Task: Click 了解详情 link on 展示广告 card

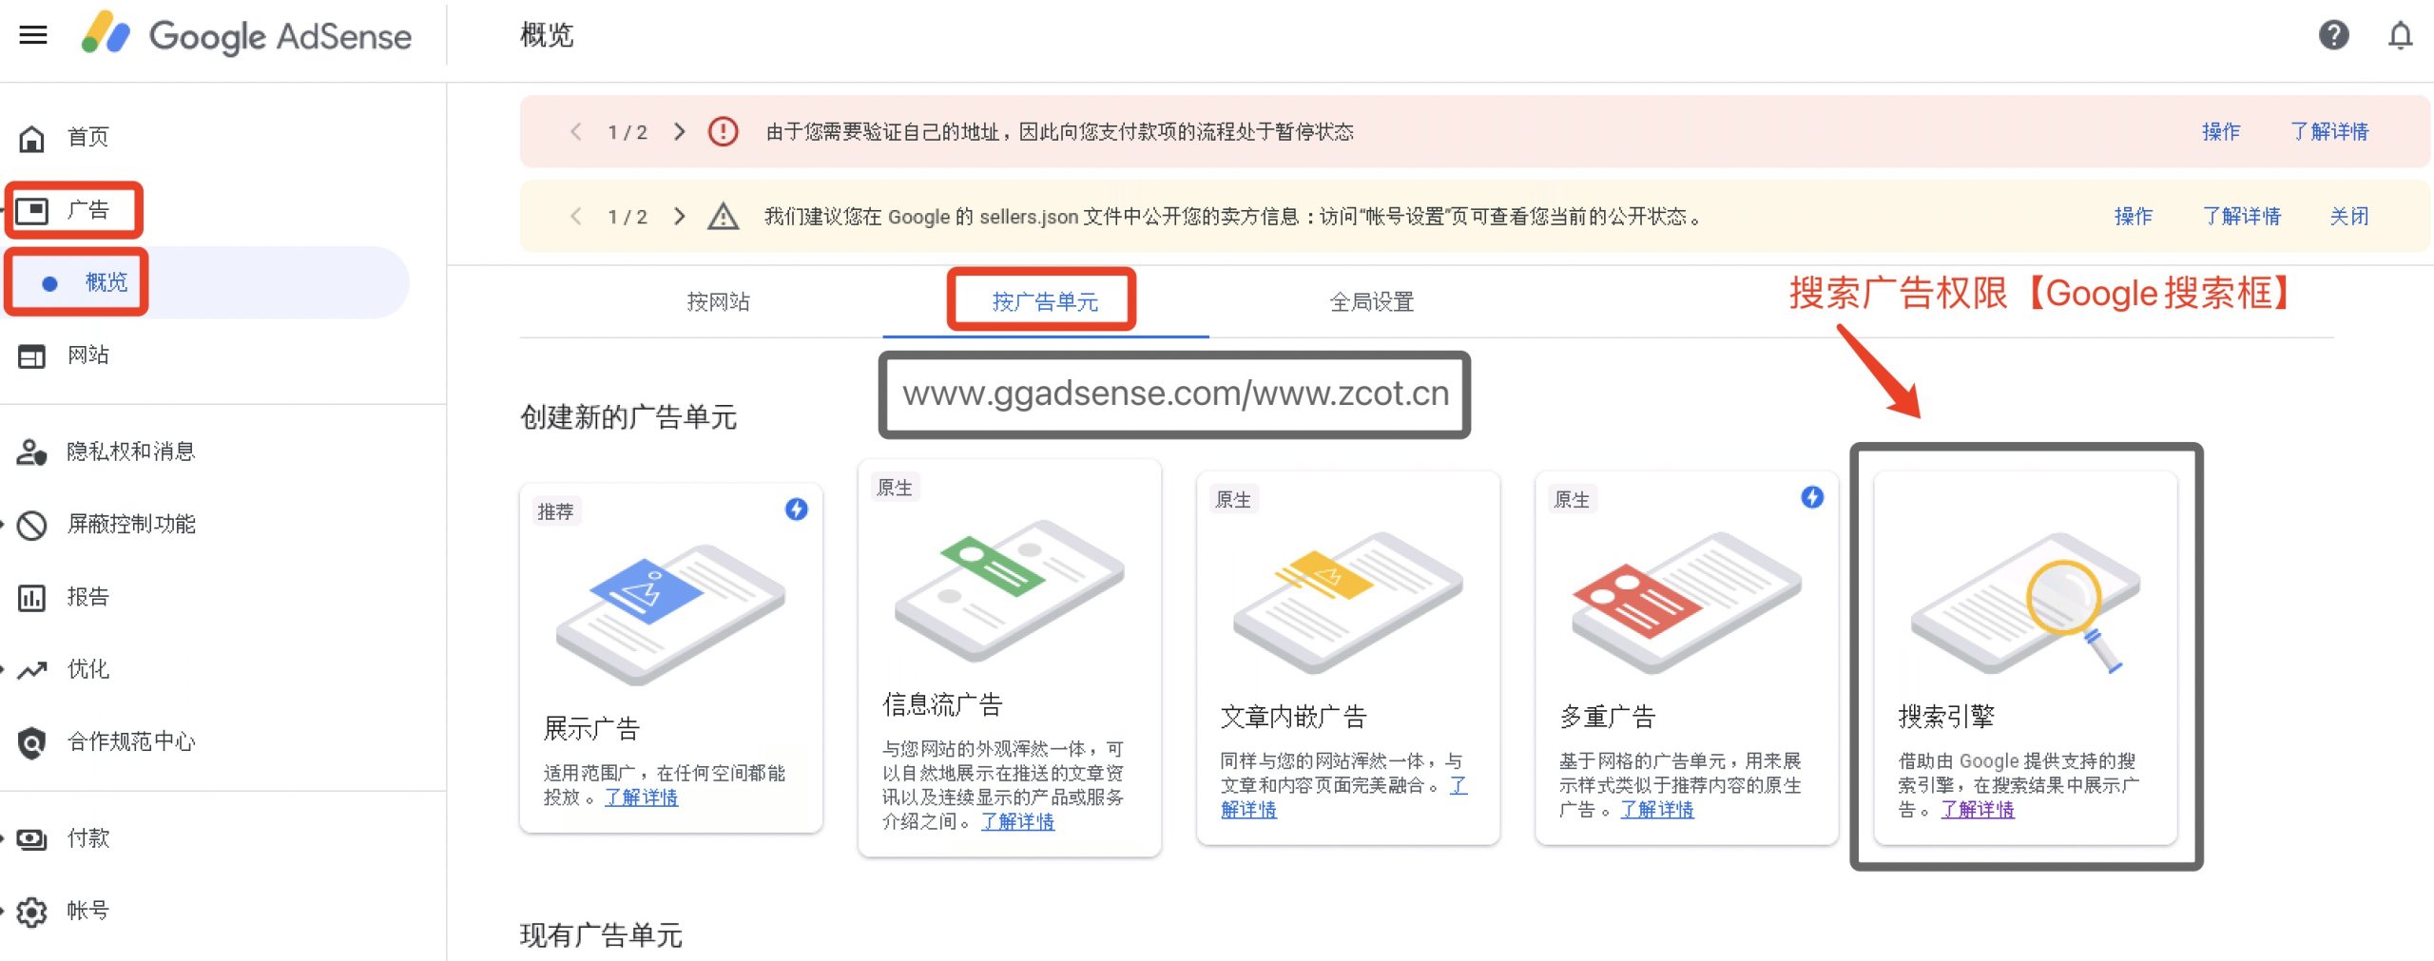Action: (x=642, y=798)
